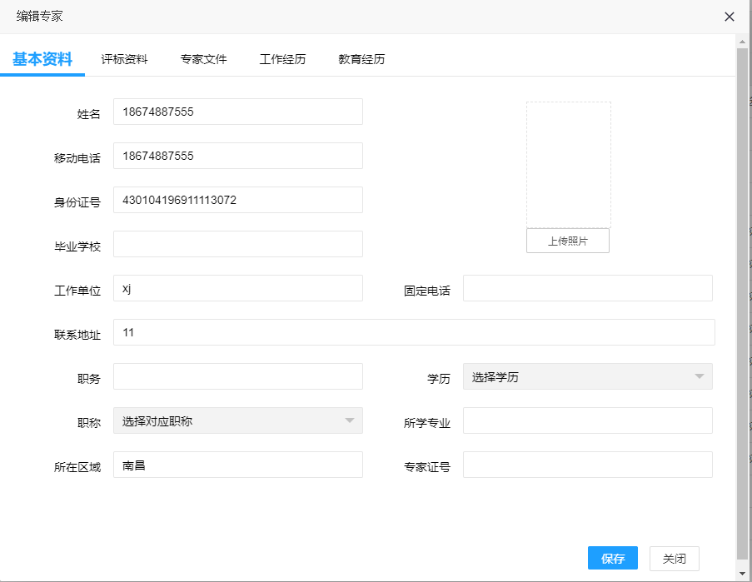This screenshot has width=752, height=582.
Task: Click the 职称 dropdown arrow icon
Action: (350, 420)
